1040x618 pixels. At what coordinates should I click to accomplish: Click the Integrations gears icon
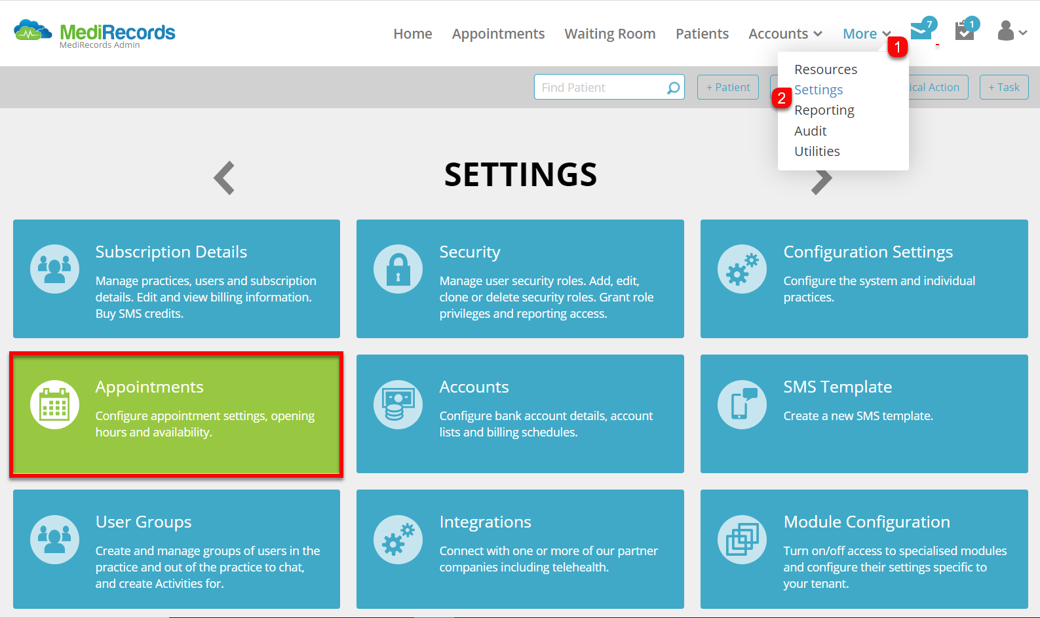pyautogui.click(x=398, y=539)
